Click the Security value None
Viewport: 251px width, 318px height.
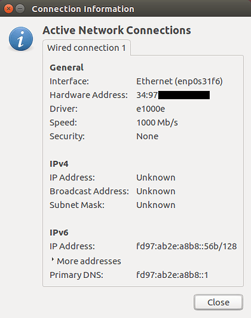[147, 136]
